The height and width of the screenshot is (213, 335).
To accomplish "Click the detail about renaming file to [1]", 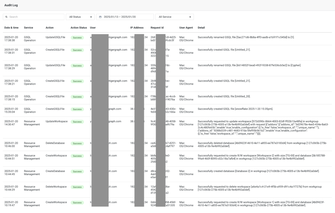I will pos(246,37).
